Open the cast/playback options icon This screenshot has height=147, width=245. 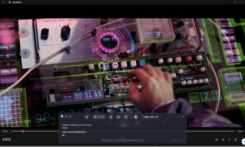coord(235,139)
